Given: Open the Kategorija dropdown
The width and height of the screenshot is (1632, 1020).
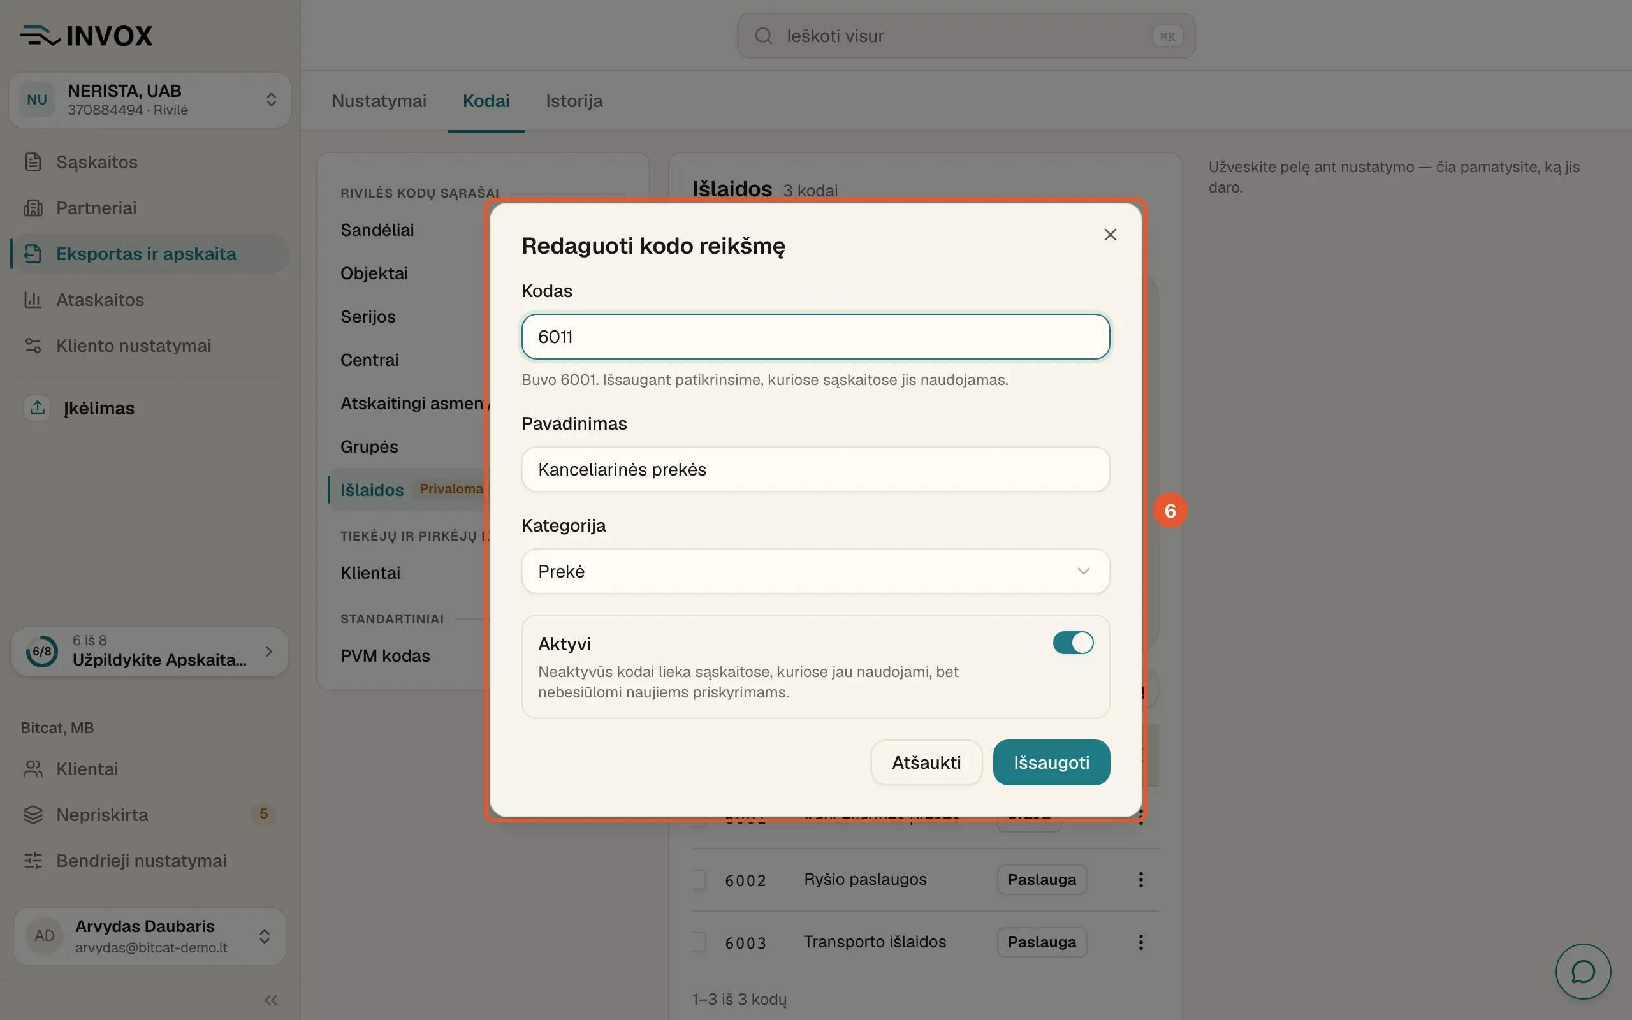Looking at the screenshot, I should coord(815,571).
